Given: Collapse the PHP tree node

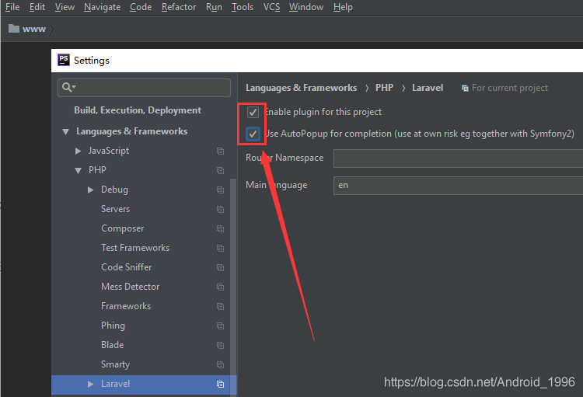Looking at the screenshot, I should tap(78, 171).
